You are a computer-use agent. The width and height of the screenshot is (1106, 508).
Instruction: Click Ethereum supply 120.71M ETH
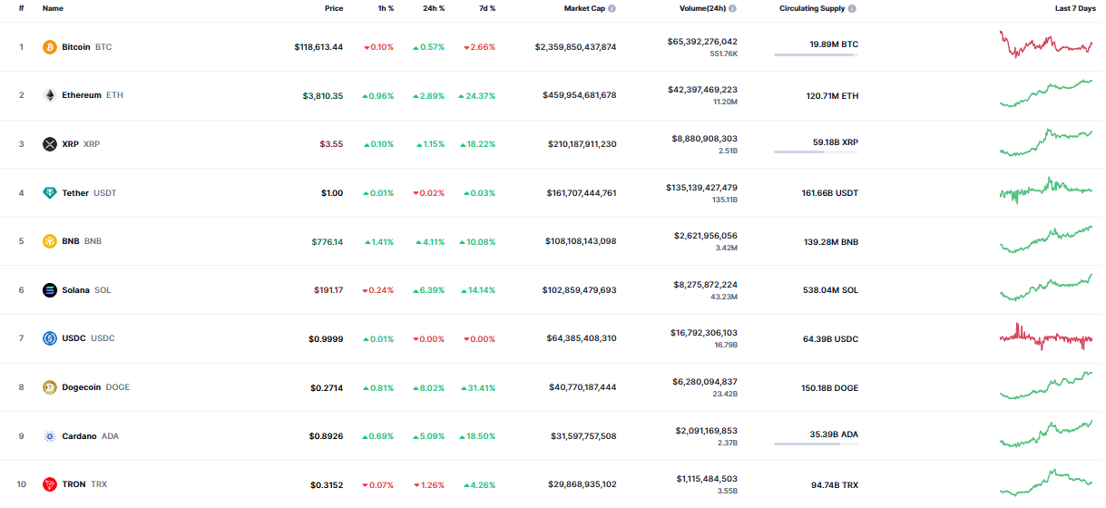tap(832, 95)
